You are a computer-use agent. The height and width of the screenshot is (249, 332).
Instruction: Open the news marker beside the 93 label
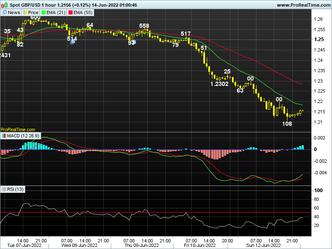tap(134, 41)
